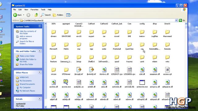The image size is (198, 111).
Task: Select the $ncsp$.inf file icon
Action: click(x=79, y=70)
